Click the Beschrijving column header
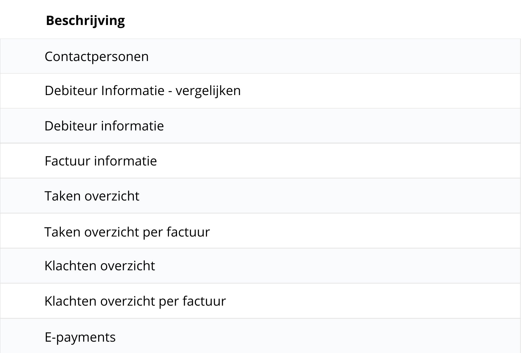Viewport: 521px width, 353px height. click(x=85, y=20)
